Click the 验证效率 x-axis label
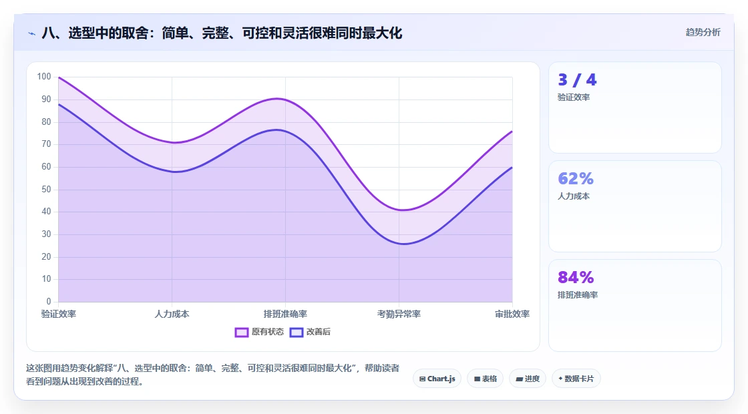This screenshot has height=414, width=748. click(x=59, y=314)
